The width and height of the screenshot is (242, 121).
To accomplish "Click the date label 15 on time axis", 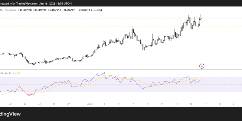I will click(191, 103).
